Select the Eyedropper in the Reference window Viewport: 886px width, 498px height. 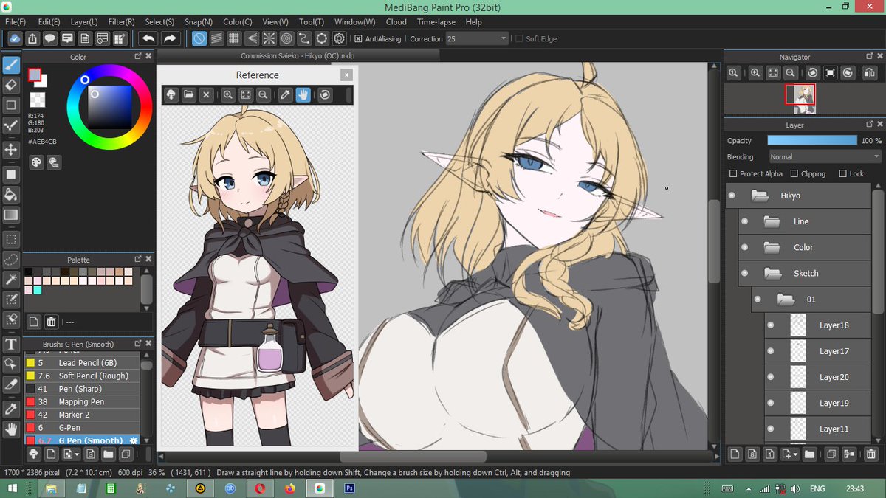tap(285, 94)
